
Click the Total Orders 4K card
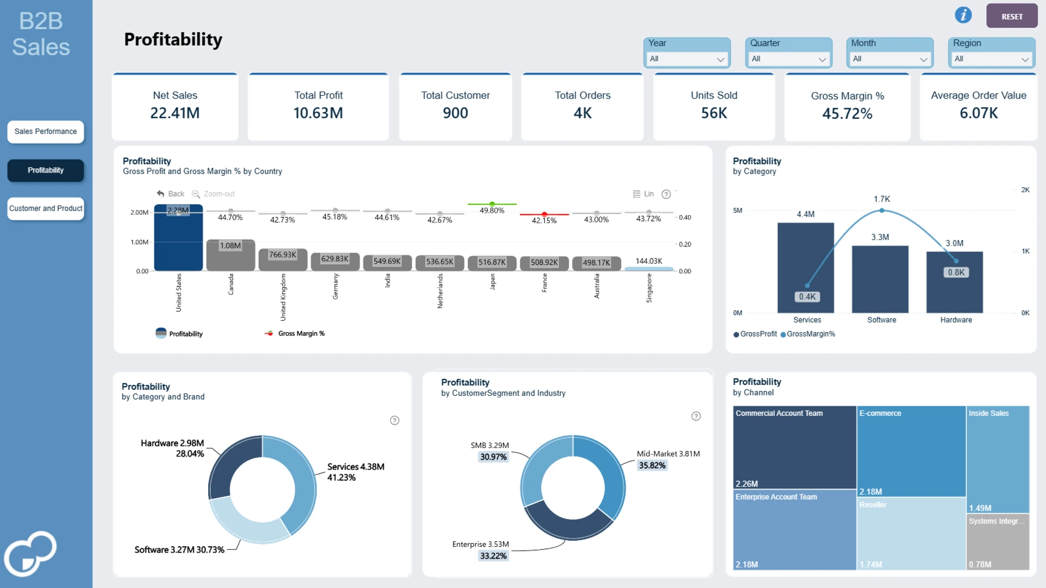pyautogui.click(x=582, y=107)
